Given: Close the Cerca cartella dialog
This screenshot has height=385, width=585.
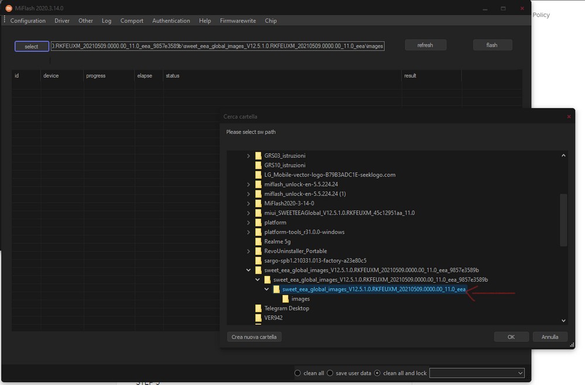Looking at the screenshot, I should [569, 117].
